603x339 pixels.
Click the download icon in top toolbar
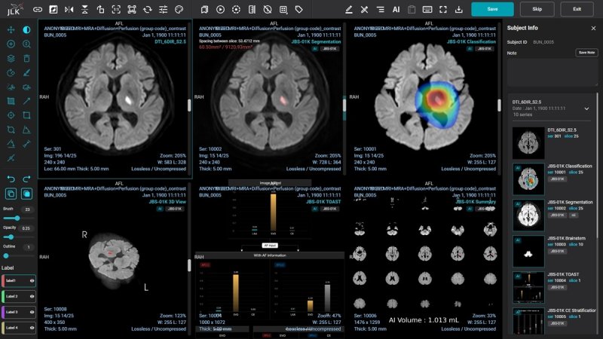pyautogui.click(x=460, y=9)
